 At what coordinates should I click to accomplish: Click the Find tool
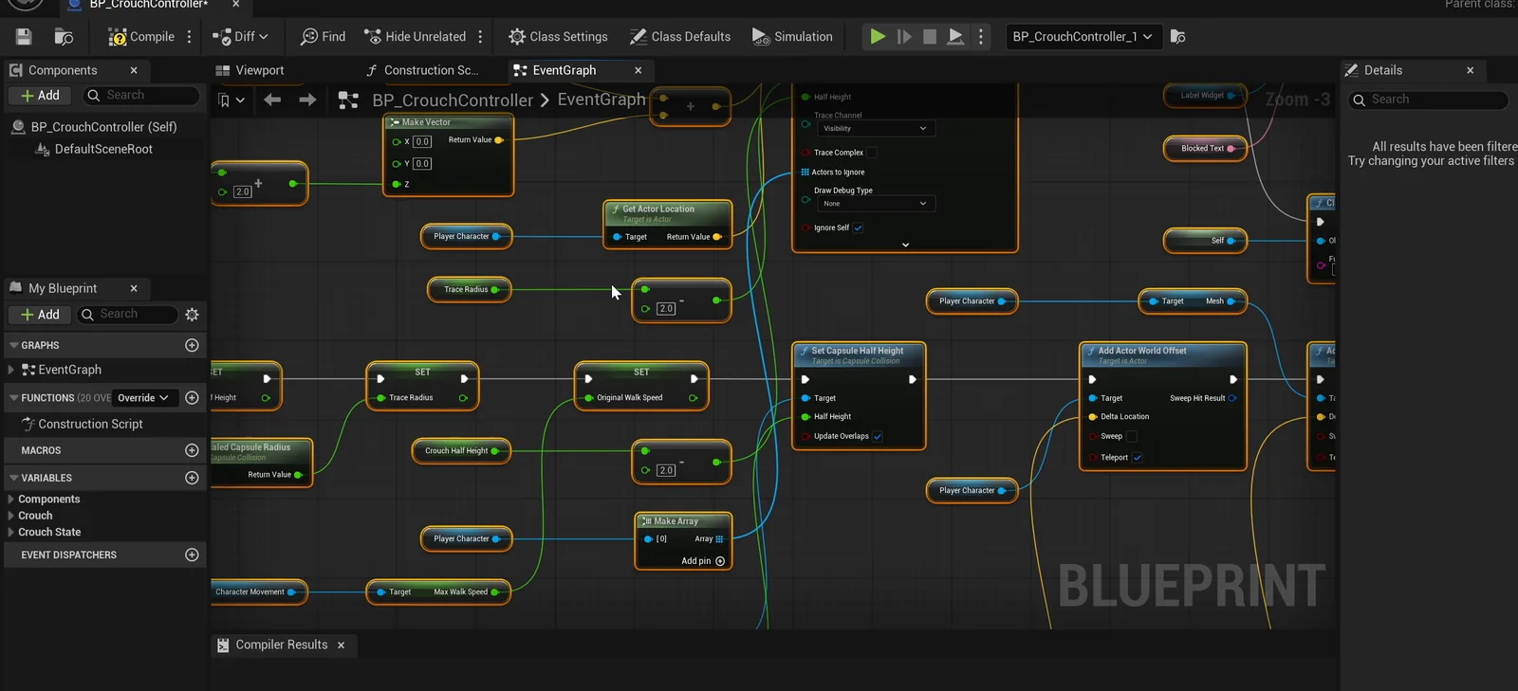(323, 37)
